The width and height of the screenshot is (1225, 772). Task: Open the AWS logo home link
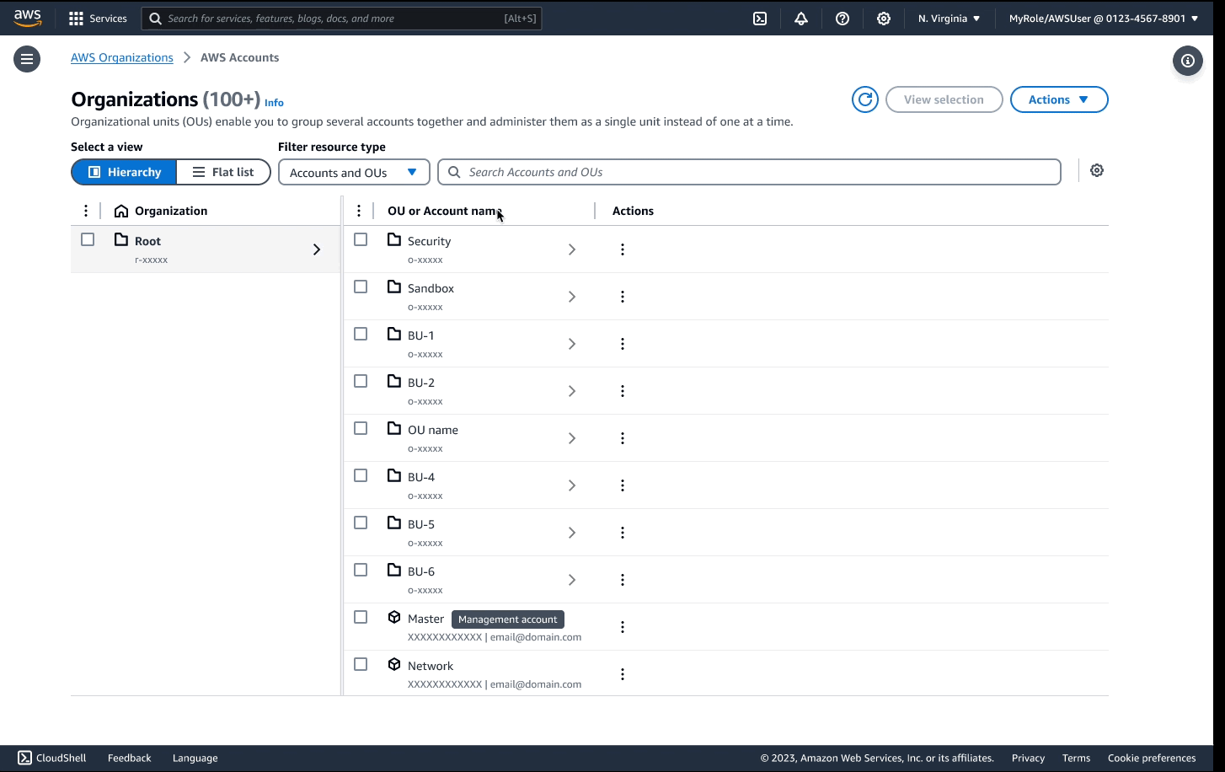[x=27, y=18]
